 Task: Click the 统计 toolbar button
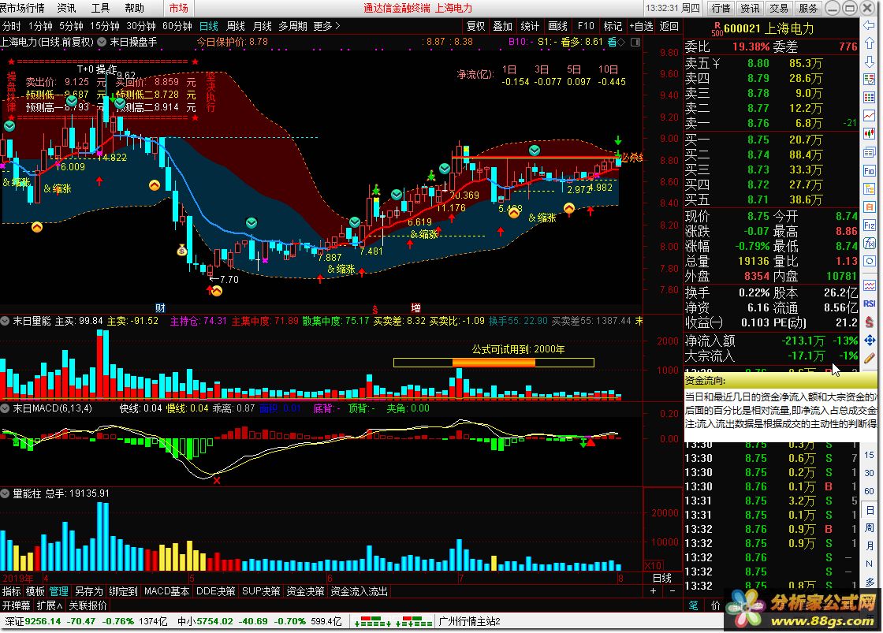529,26
